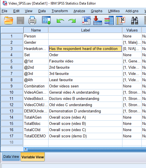Viewport: 146px width, 168px height.
Task: Click the 'TotalDDEMO' name cell
Action: [x=36, y=136]
